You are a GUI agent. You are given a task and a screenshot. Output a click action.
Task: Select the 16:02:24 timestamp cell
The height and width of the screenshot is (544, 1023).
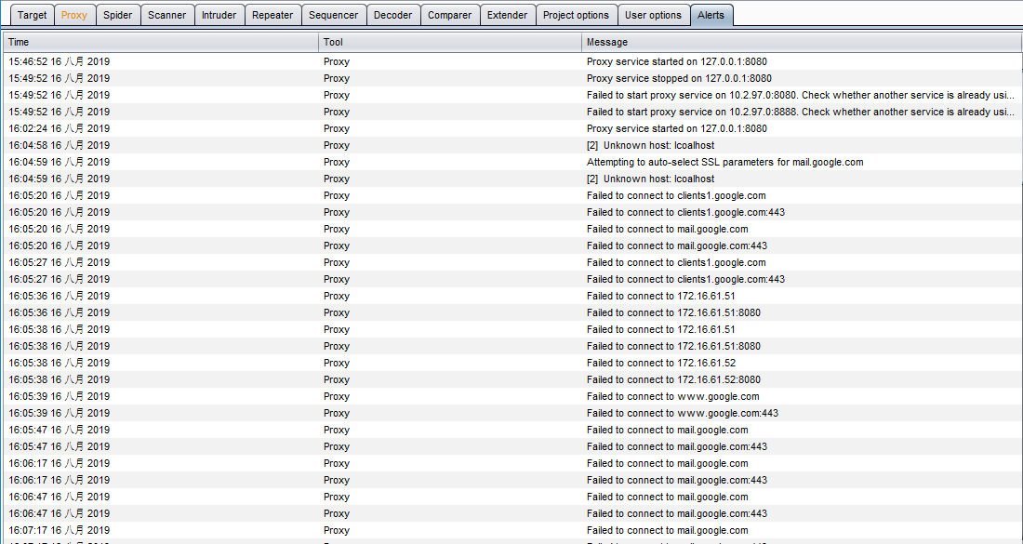coord(60,128)
